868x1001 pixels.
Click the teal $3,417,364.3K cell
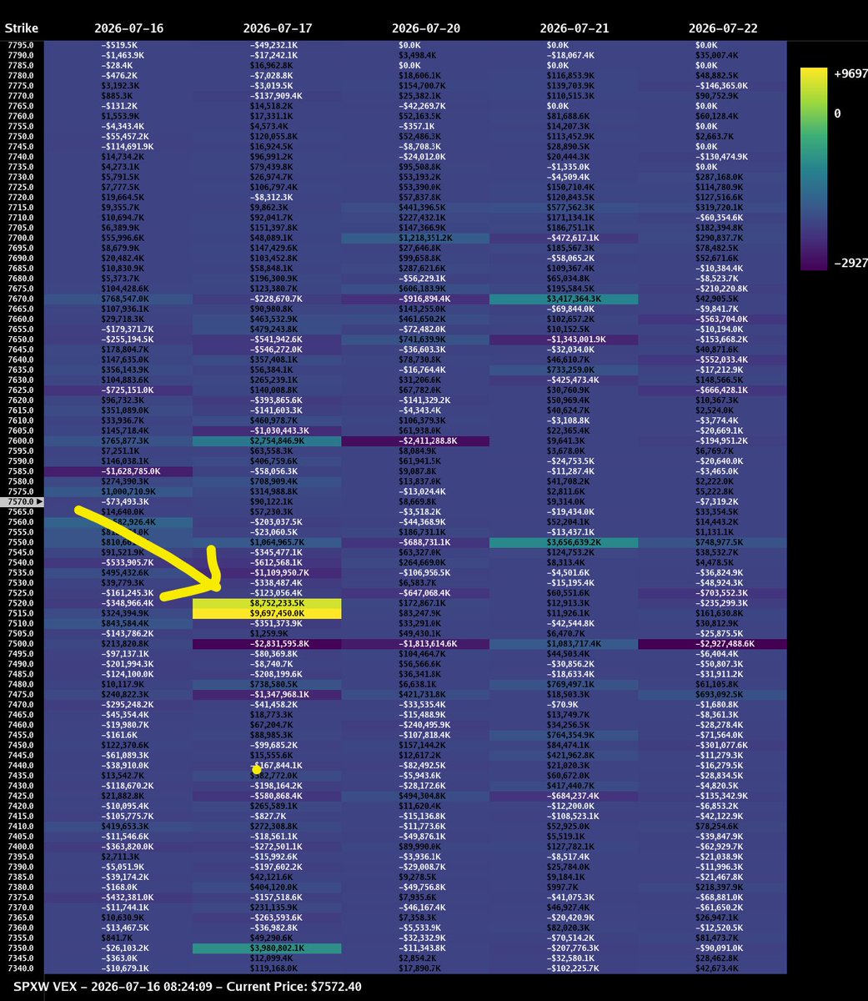[564, 299]
